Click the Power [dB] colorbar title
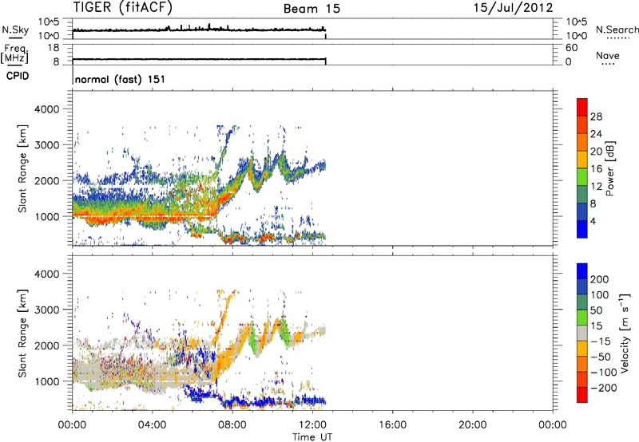 click(610, 168)
